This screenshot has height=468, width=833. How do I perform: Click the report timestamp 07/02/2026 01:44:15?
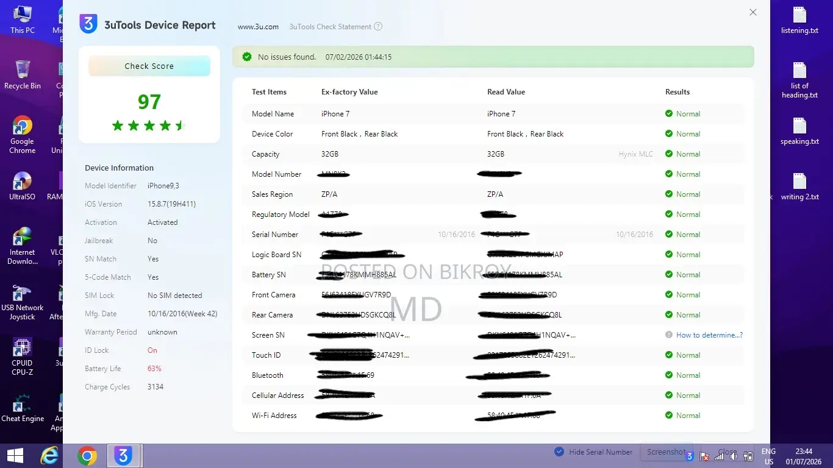[x=359, y=57]
